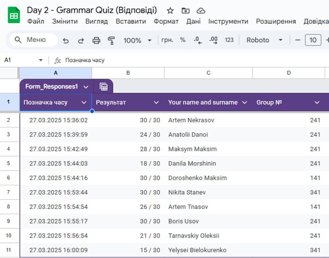This screenshot has height=258, width=329.
Task: Select column A header
Action: (56, 73)
